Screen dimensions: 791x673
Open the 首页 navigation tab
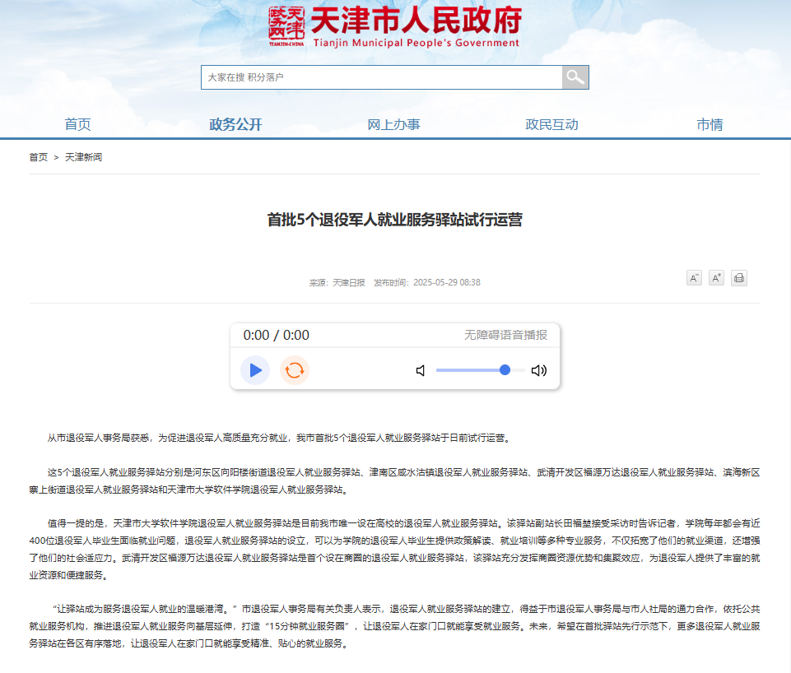[77, 125]
